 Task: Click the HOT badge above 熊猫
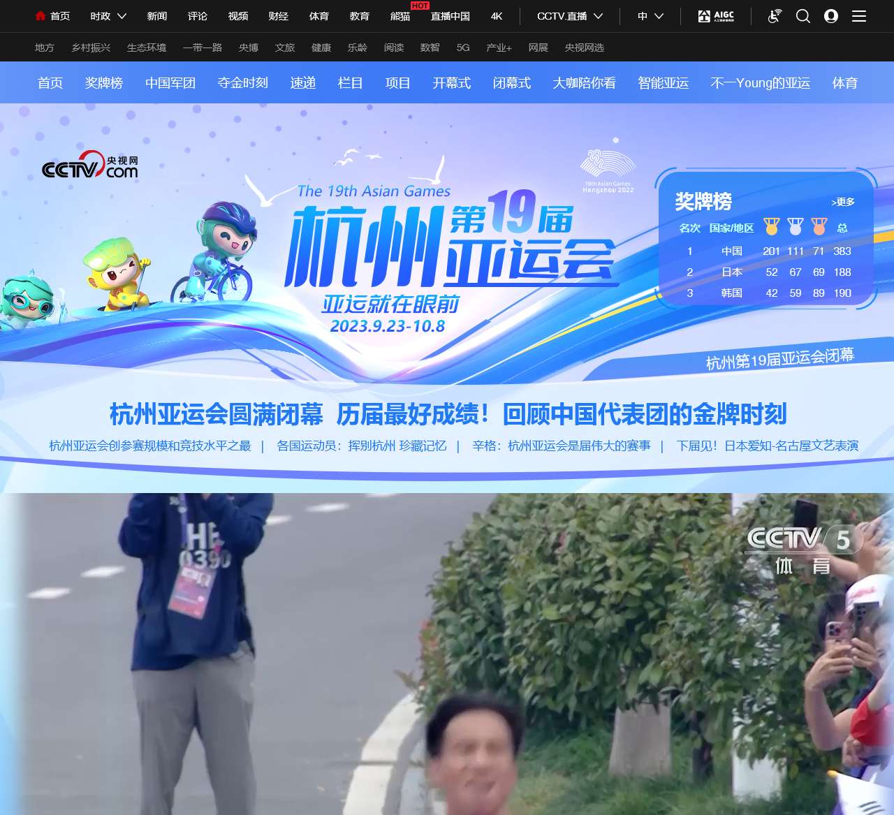(x=420, y=5)
